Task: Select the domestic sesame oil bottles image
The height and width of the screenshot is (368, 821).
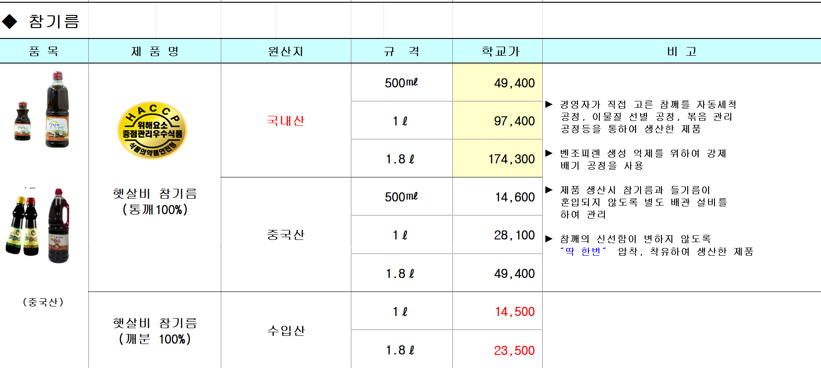Action: pyautogui.click(x=43, y=110)
